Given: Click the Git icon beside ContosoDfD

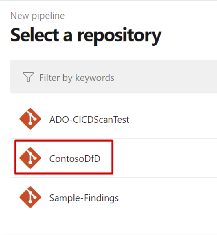Looking at the screenshot, I should pos(30,158).
